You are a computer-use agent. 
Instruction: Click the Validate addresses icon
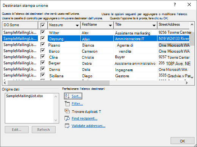pyautogui.click(x=67, y=126)
